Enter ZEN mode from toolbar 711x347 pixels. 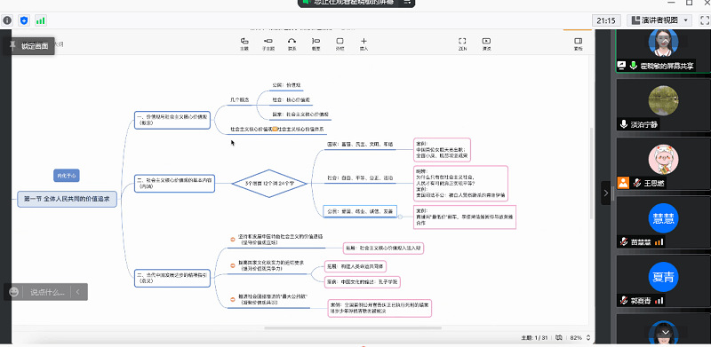click(462, 43)
